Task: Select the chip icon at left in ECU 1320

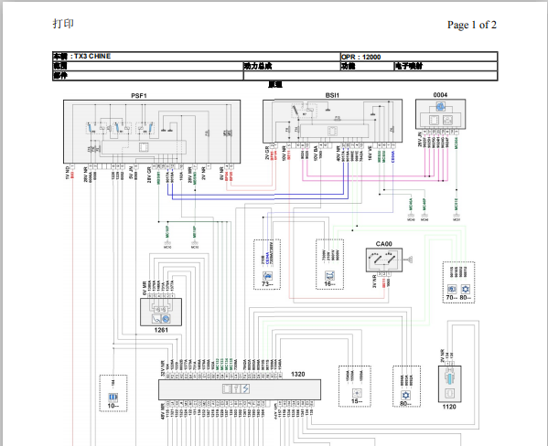Action: coord(227,388)
